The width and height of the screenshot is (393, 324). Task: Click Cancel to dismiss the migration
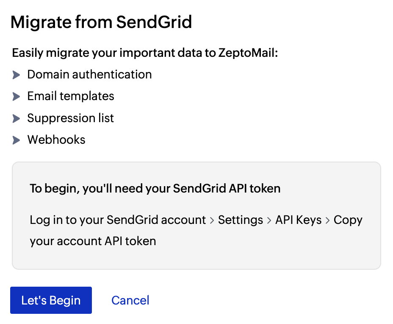130,300
